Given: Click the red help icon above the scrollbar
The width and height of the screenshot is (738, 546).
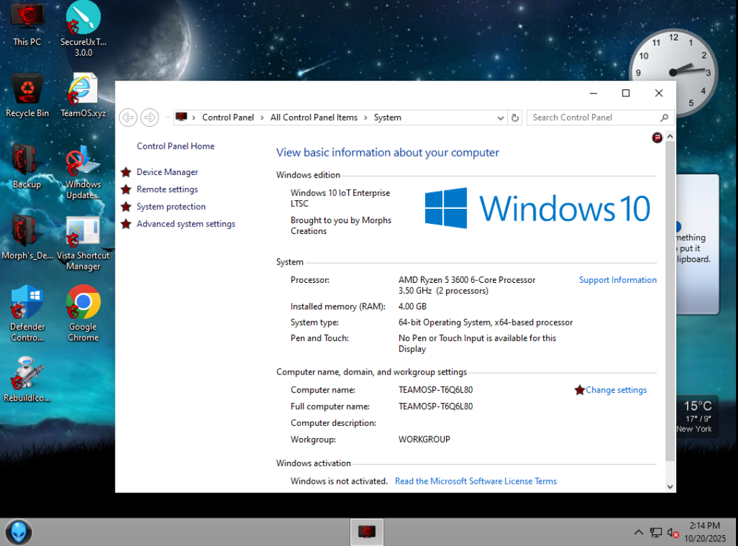Looking at the screenshot, I should [657, 138].
